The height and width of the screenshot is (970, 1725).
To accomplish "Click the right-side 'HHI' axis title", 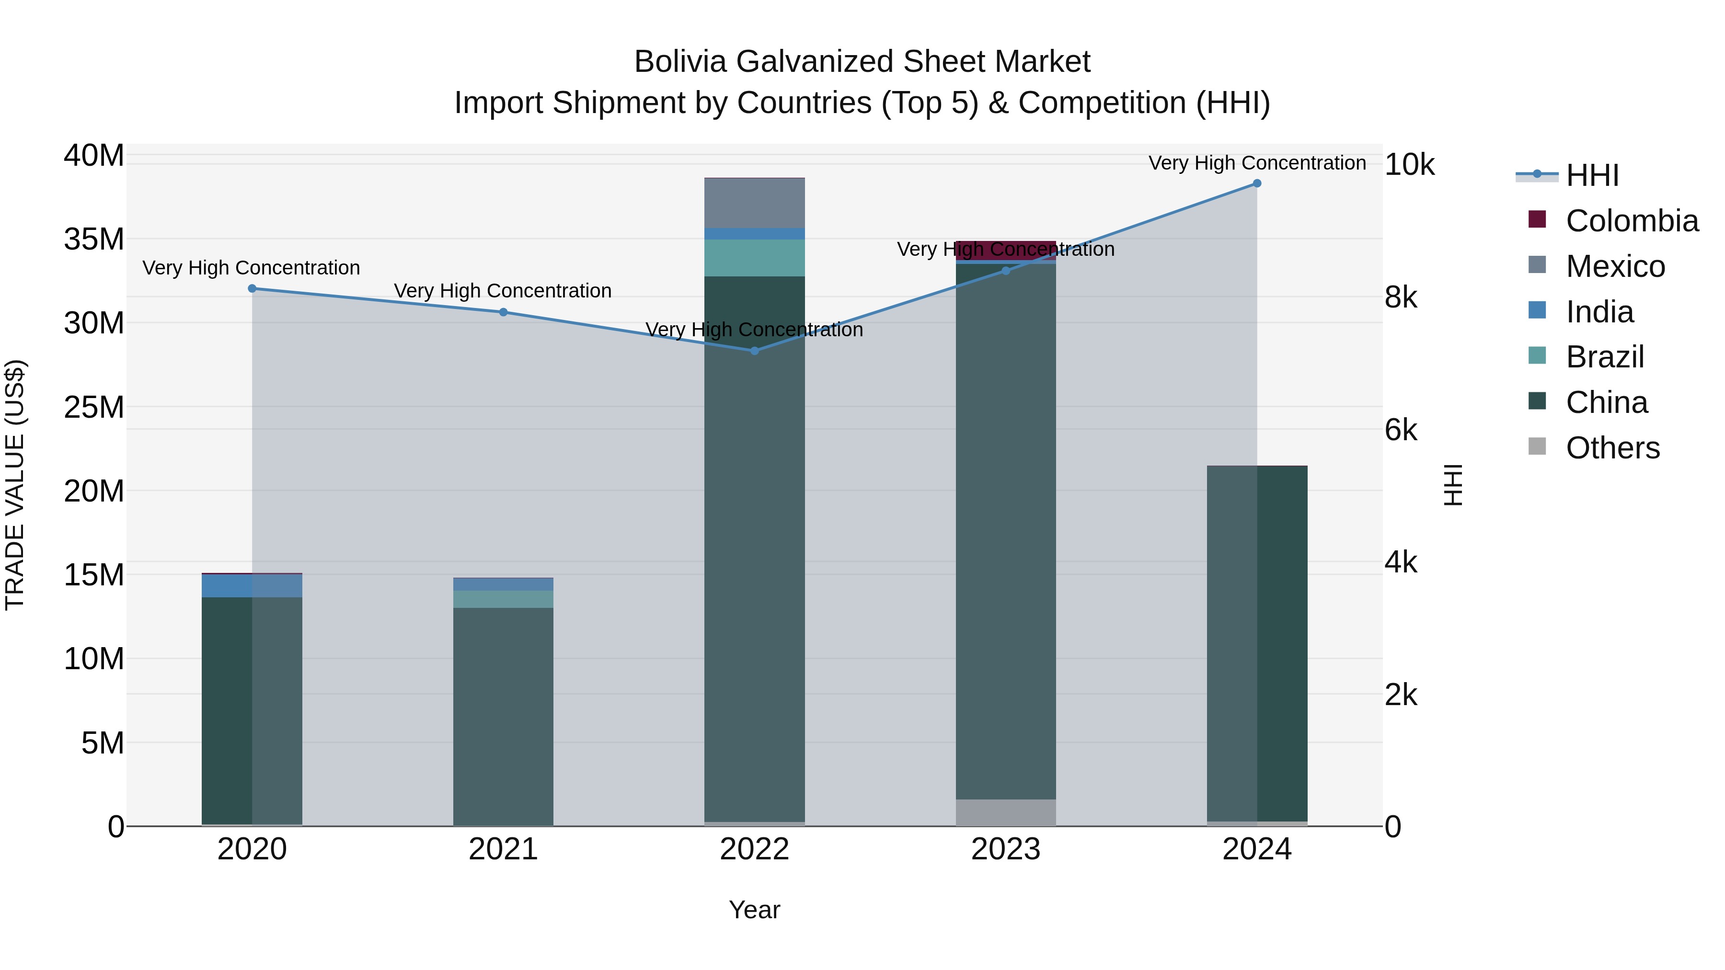I will pyautogui.click(x=1453, y=485).
